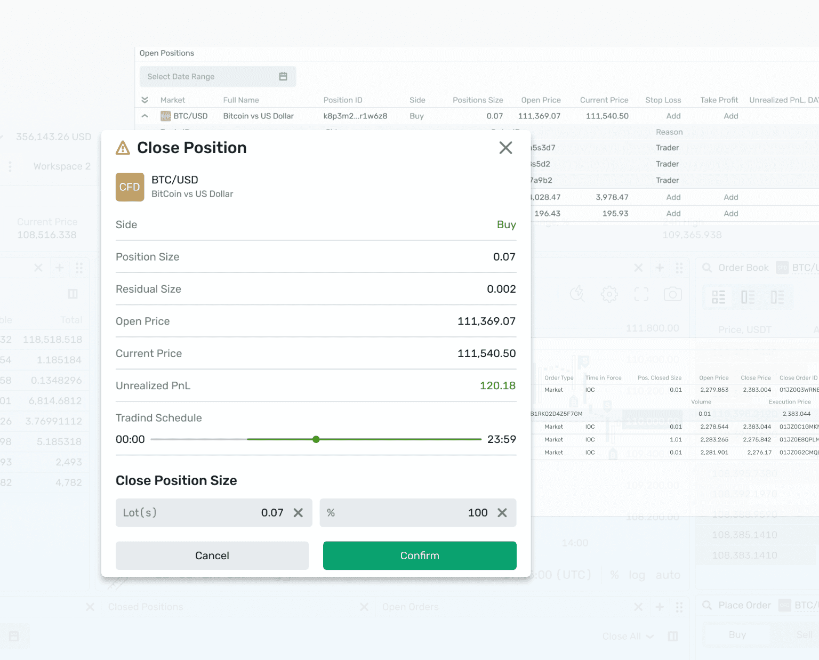Close the chart panel with X icon
Viewport: 819px width, 660px height.
(x=638, y=268)
